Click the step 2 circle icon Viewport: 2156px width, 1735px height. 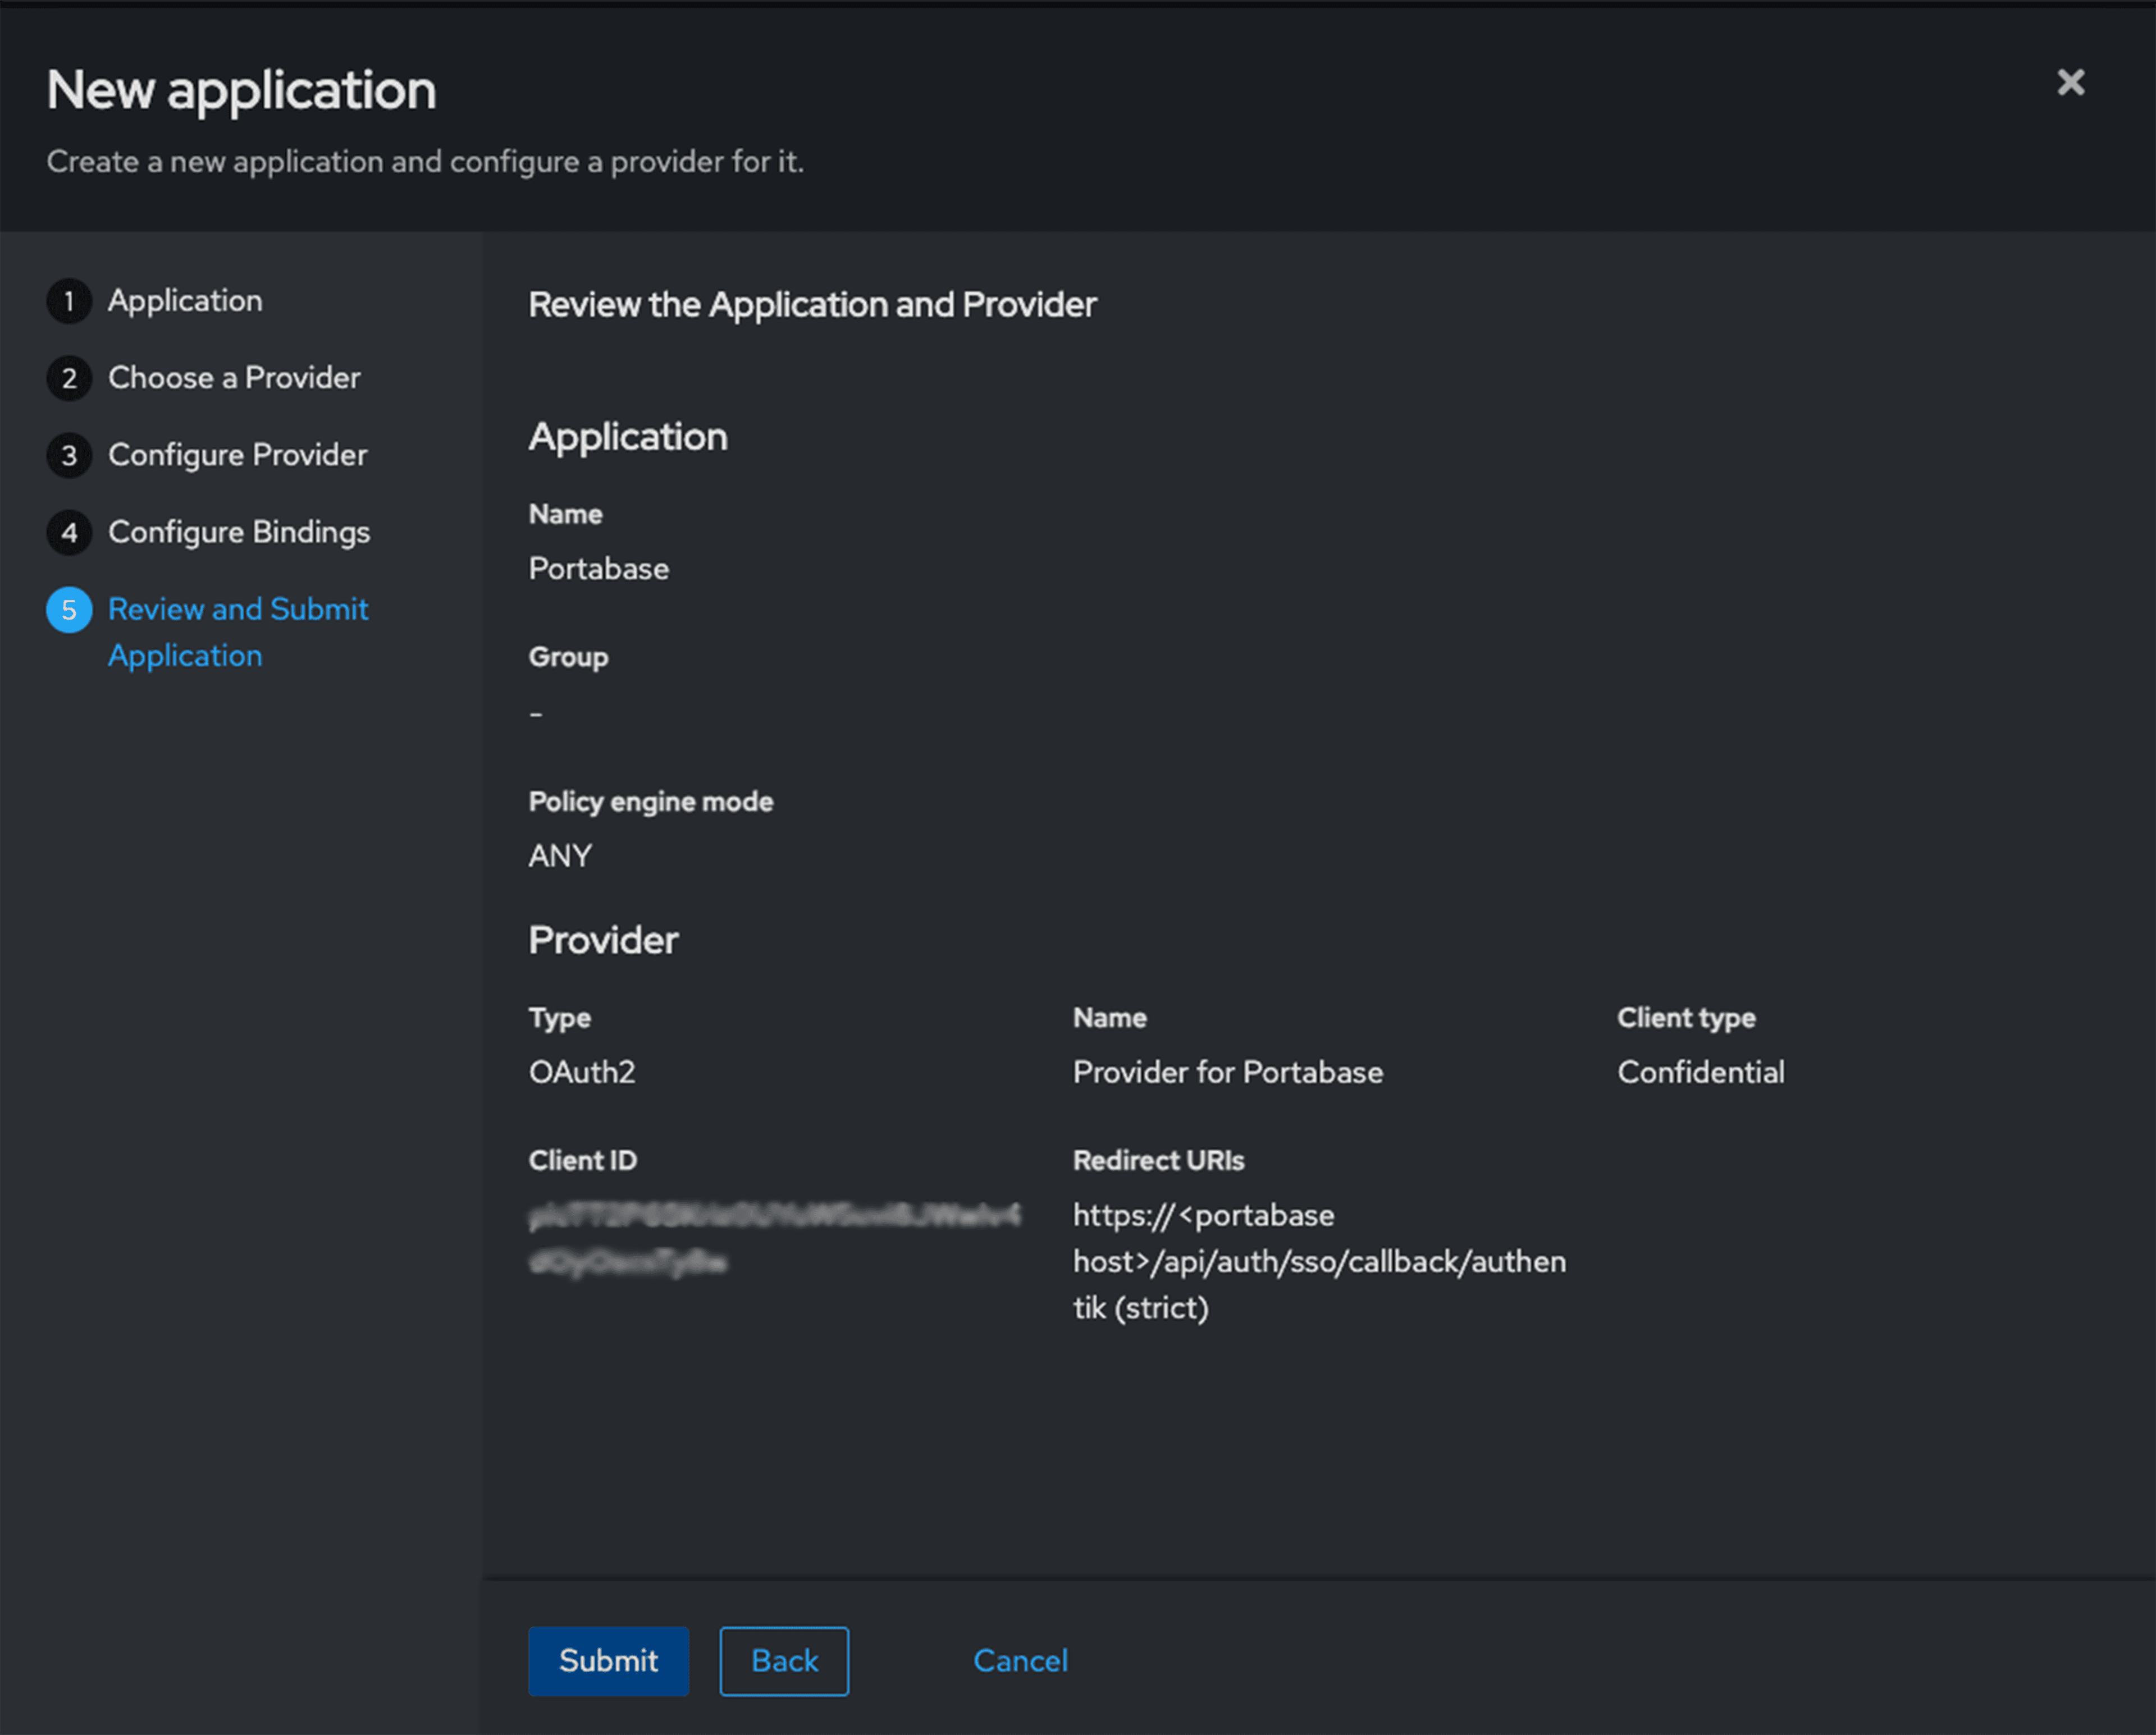coord(69,378)
